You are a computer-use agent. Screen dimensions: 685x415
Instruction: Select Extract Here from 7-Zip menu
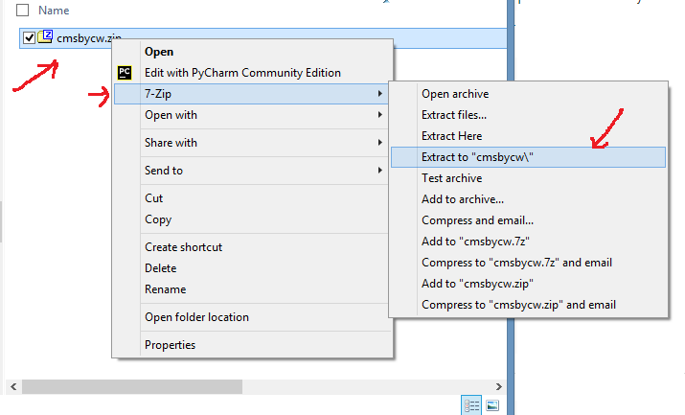click(451, 136)
